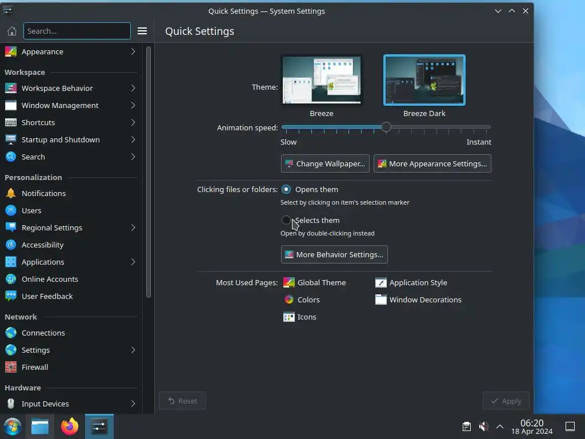
Task: Open Firewall settings page
Action: [x=71, y=368]
